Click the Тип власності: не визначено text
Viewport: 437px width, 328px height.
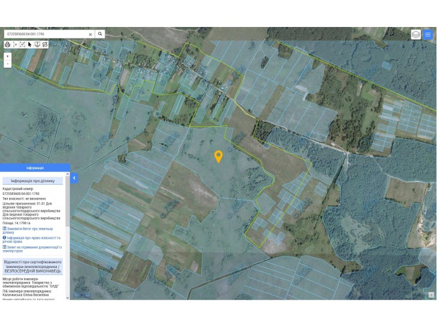pos(25,198)
